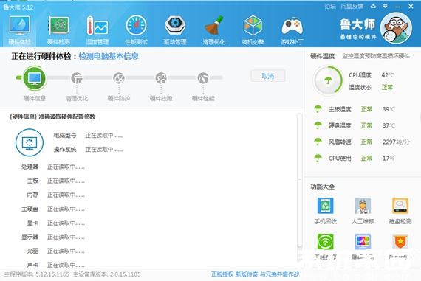Open 游戏补丁 gamepad icon
Viewport: 421px width, 281px height.
[292, 26]
